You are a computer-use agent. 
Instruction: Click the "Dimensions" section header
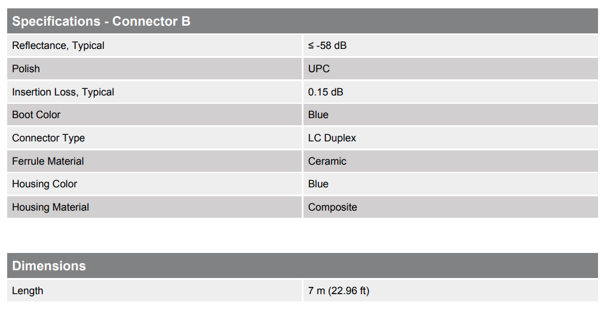[49, 265]
